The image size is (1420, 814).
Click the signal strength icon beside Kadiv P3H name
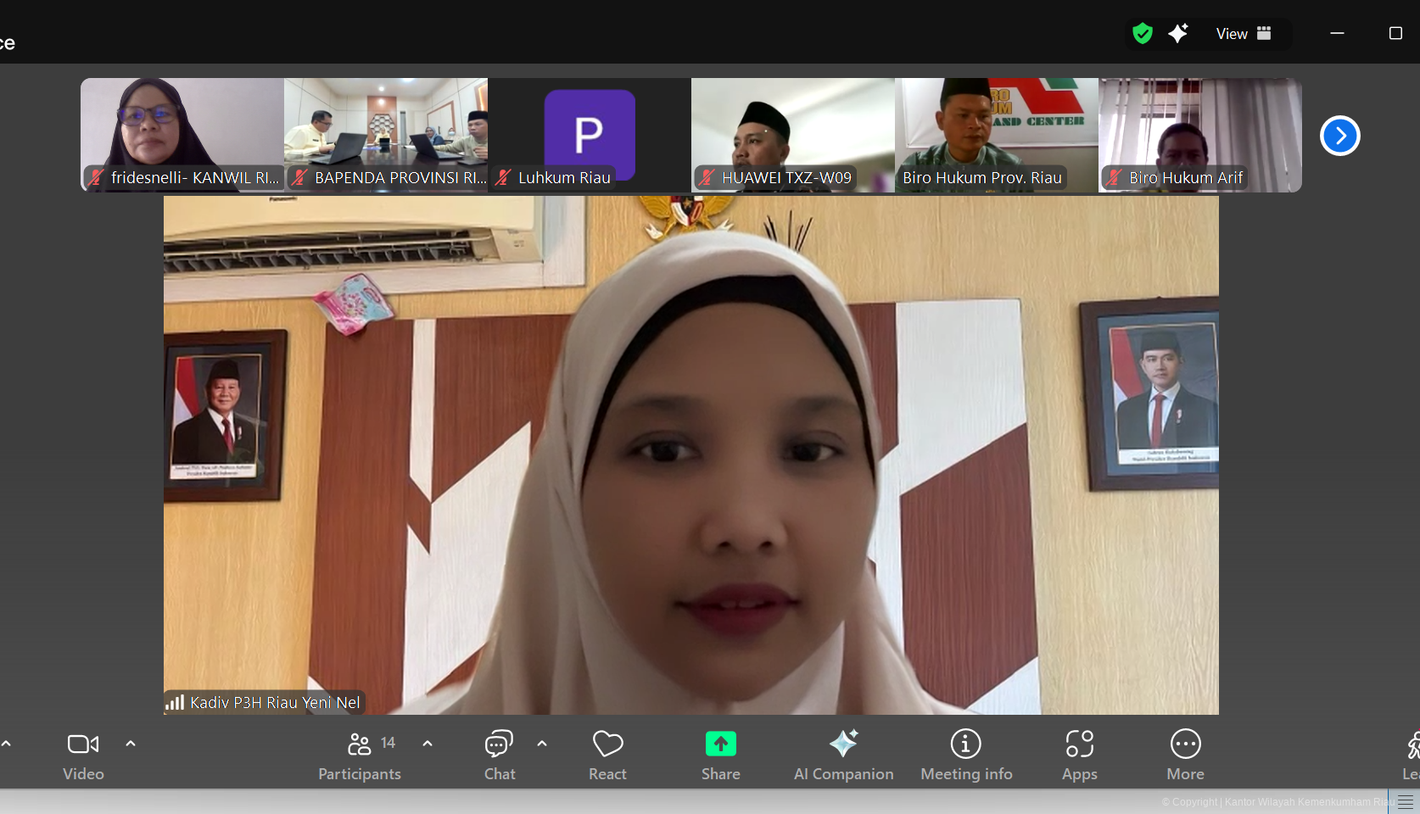click(175, 702)
